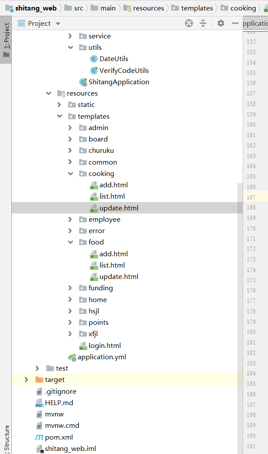Click the ShitangApplication Spring class icon
The width and height of the screenshot is (268, 454).
tap(83, 82)
